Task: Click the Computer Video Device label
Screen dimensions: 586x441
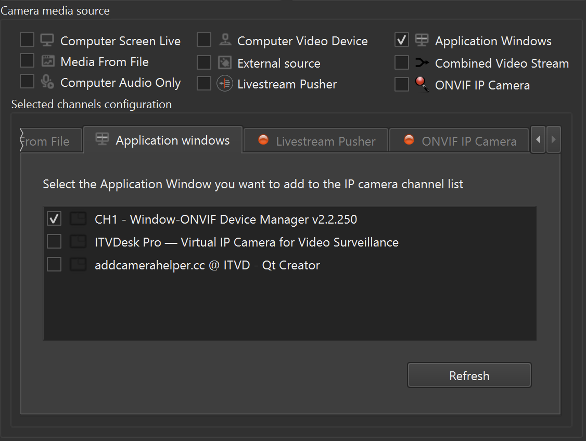Action: (x=302, y=41)
